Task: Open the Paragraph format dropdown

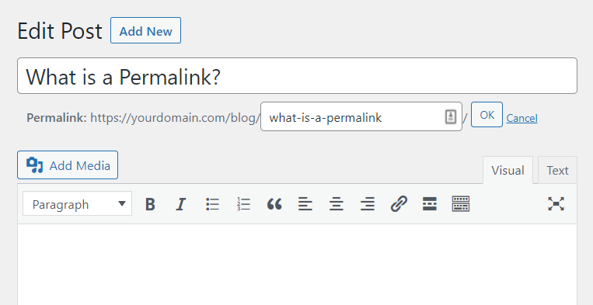Action: point(78,204)
